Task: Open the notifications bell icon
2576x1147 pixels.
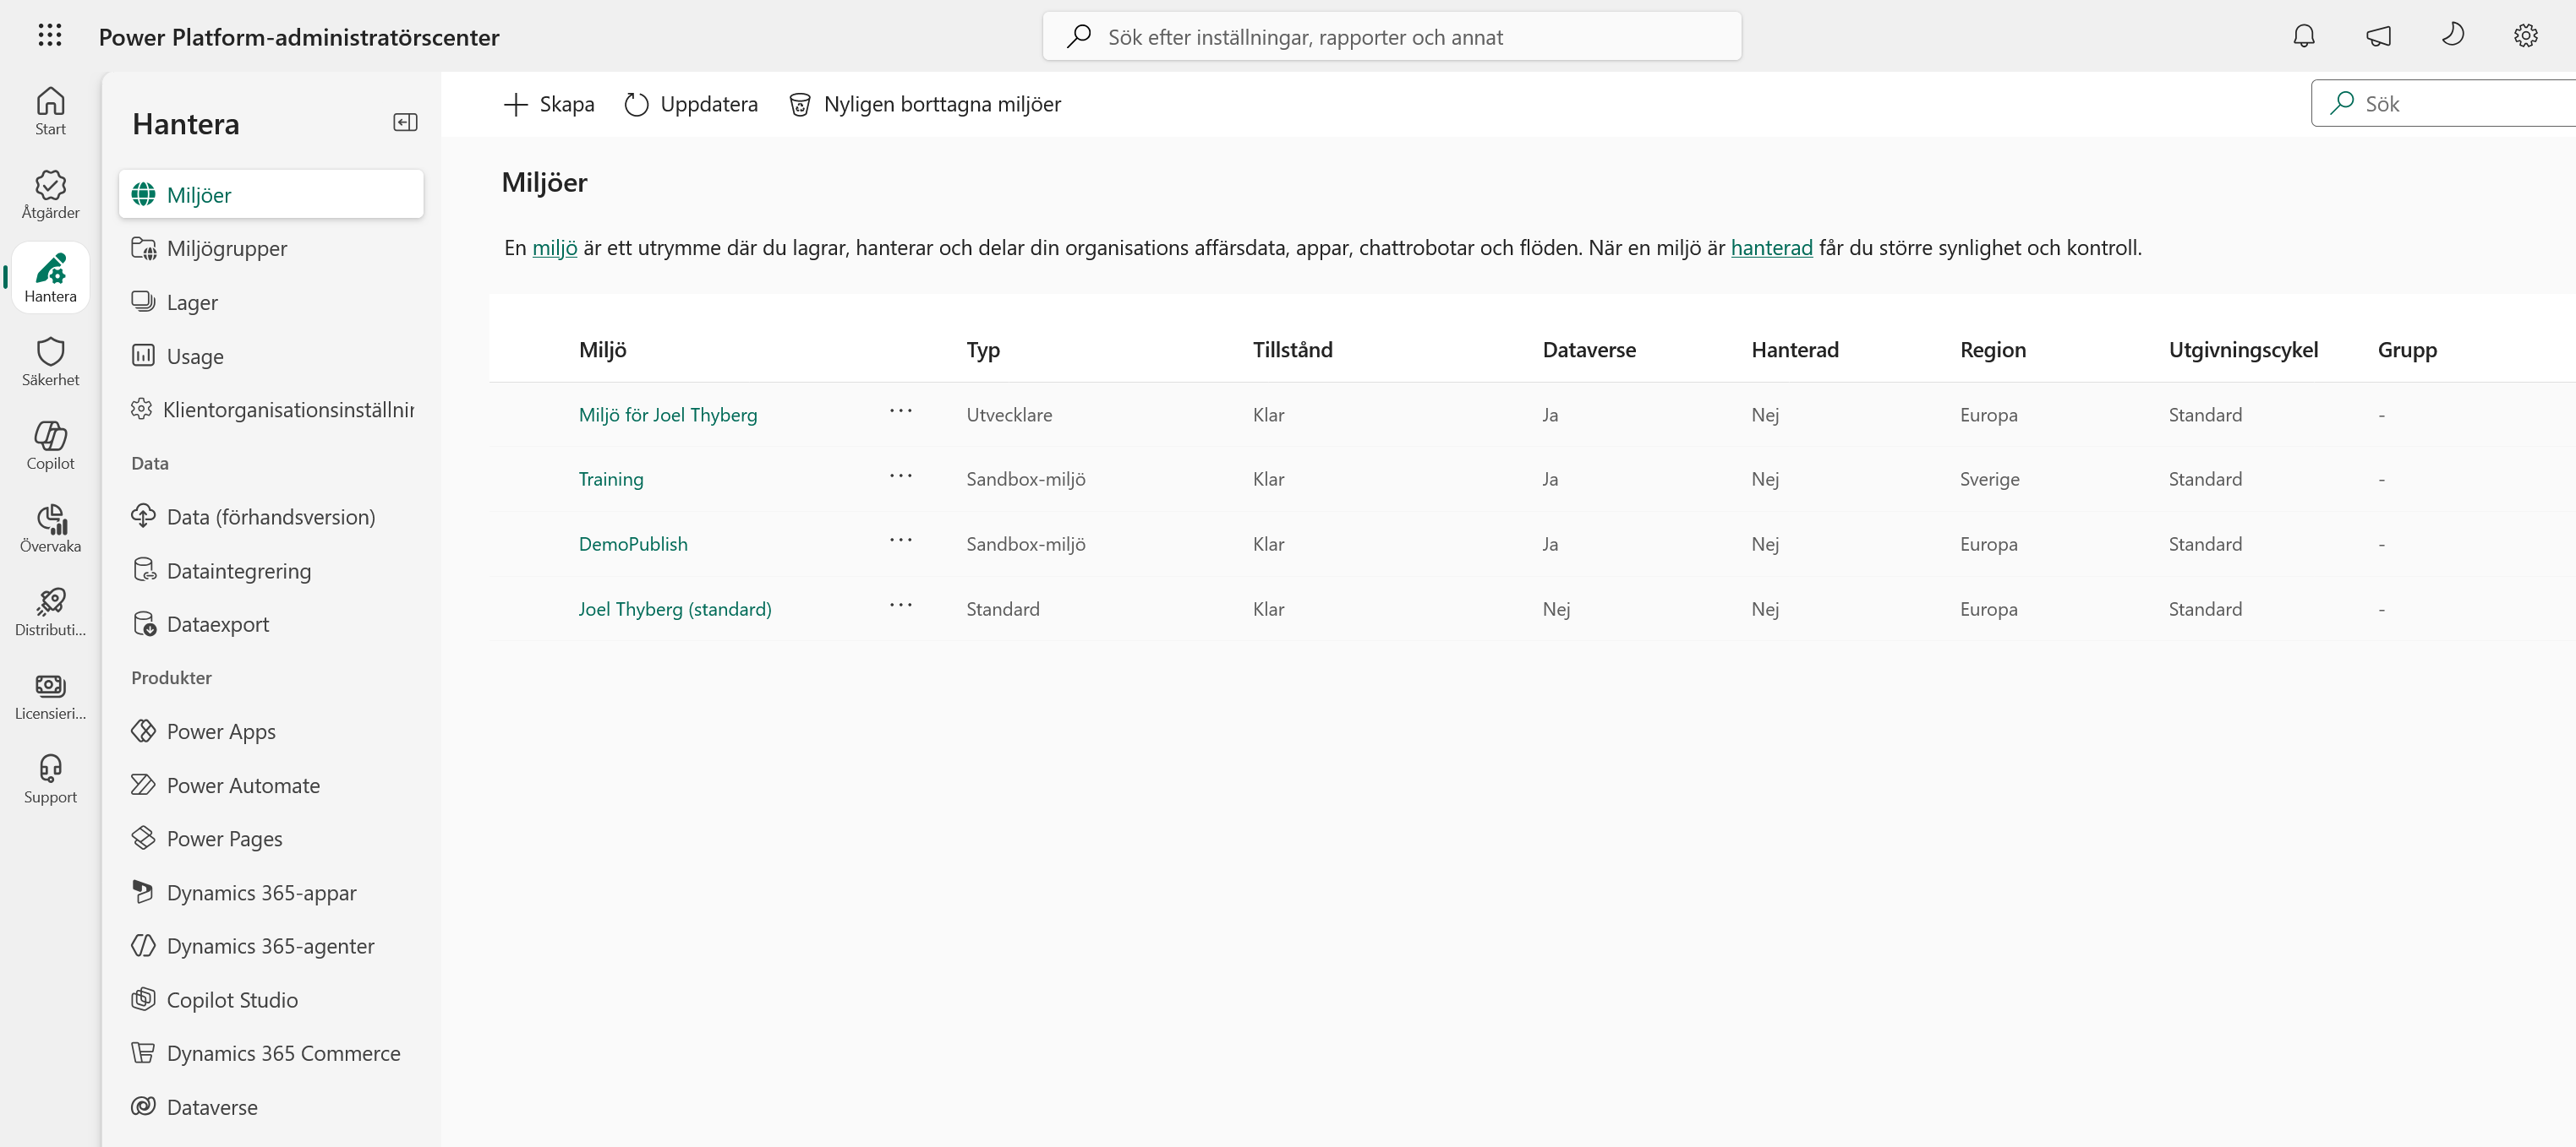Action: tap(2303, 36)
